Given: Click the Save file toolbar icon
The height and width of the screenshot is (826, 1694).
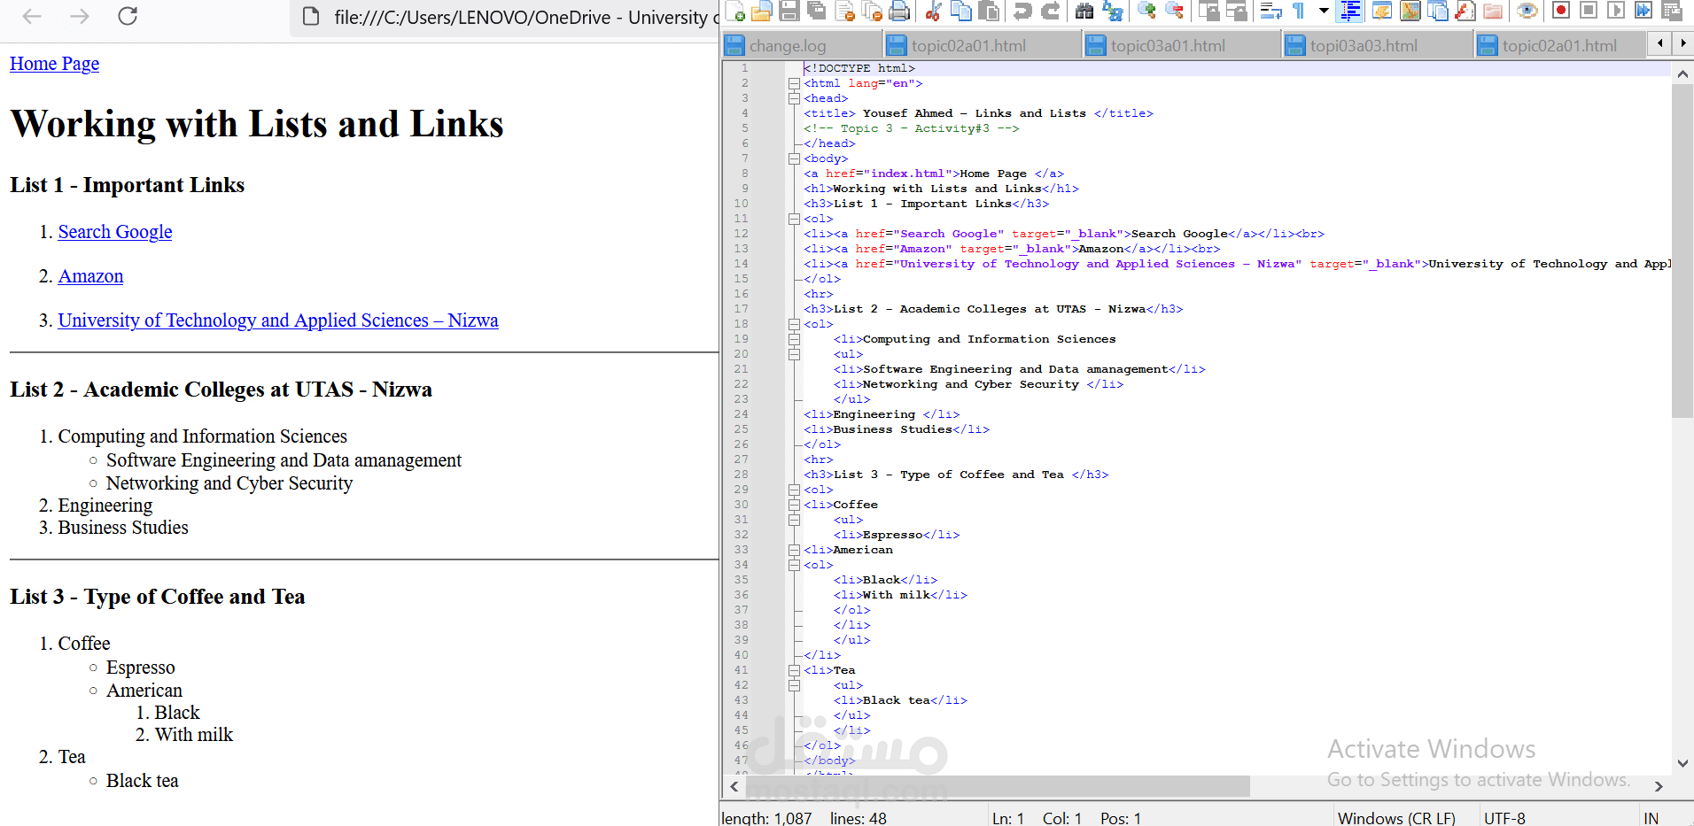Looking at the screenshot, I should click(x=789, y=11).
